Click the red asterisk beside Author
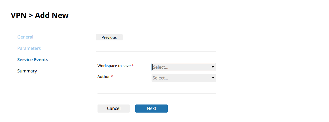The height and width of the screenshot is (122, 329). coord(112,77)
